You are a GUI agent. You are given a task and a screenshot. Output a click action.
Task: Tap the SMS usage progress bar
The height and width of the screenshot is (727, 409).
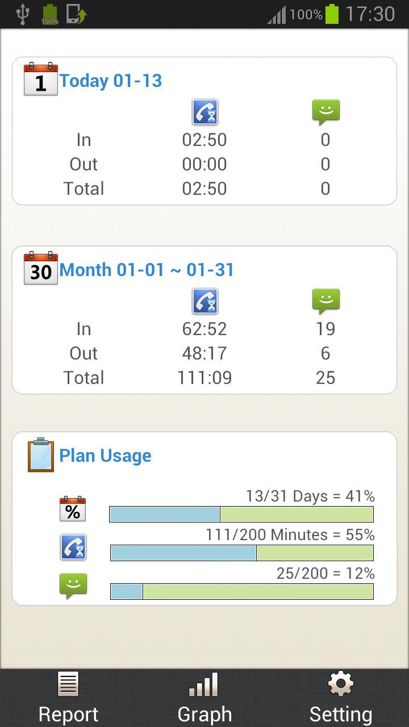[241, 591]
